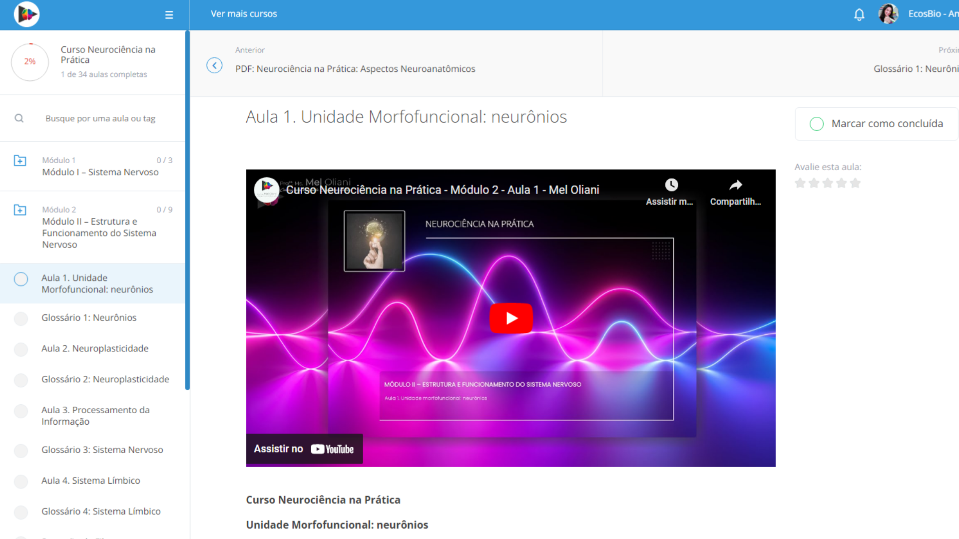Play the YouTube video
959x539 pixels.
511,318
